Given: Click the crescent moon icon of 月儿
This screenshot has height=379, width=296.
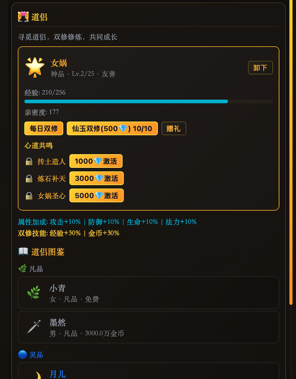Looking at the screenshot, I should pos(36,375).
